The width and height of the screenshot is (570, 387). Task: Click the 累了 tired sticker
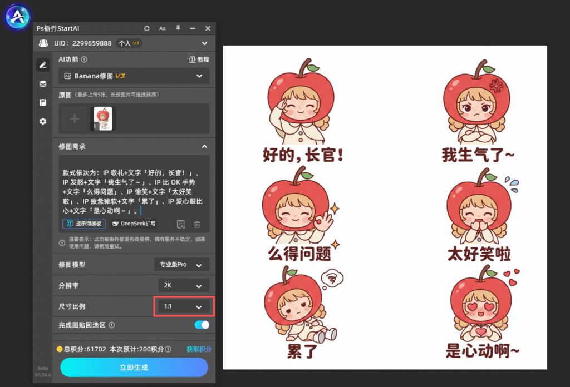click(x=303, y=312)
